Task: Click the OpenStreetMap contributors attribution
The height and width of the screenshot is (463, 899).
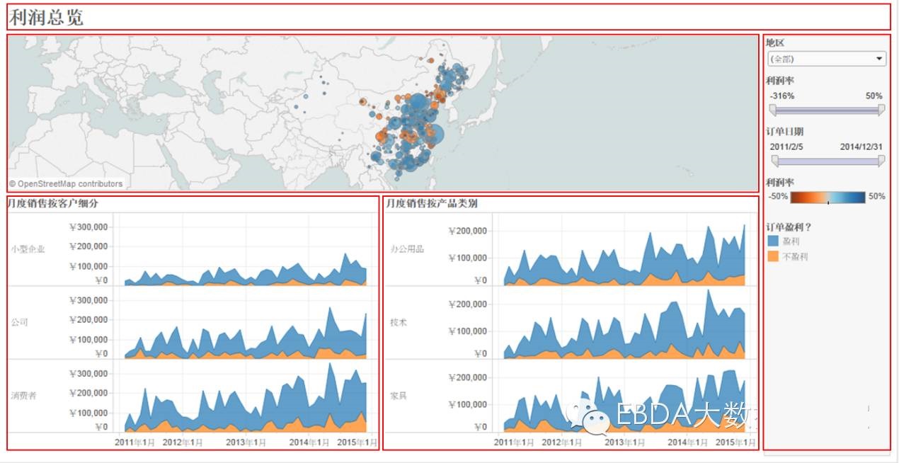Action: (x=65, y=184)
